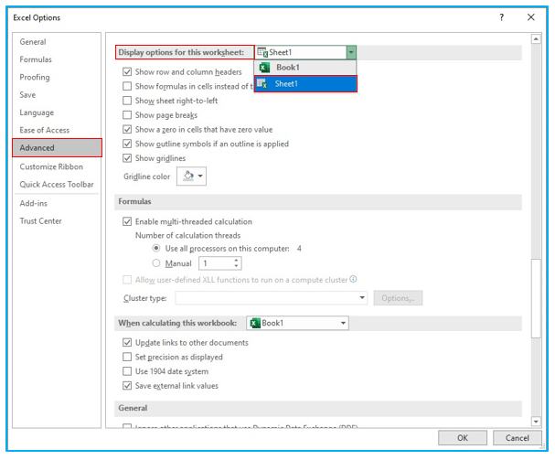Image resolution: width=555 pixels, height=460 pixels.
Task: Enable Show formulas in cells checkbox
Action: click(127, 86)
